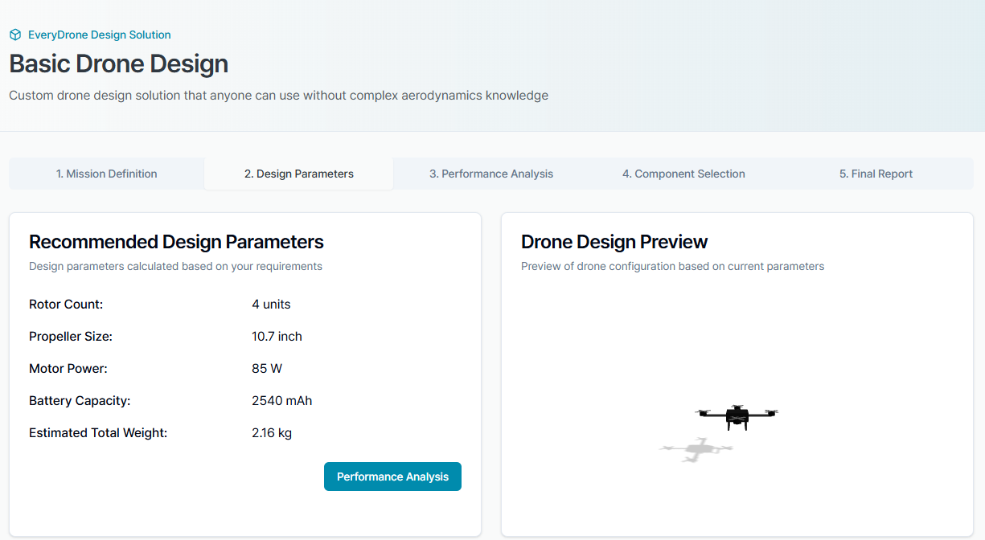Click the Basic Drone Design heading

point(119,64)
